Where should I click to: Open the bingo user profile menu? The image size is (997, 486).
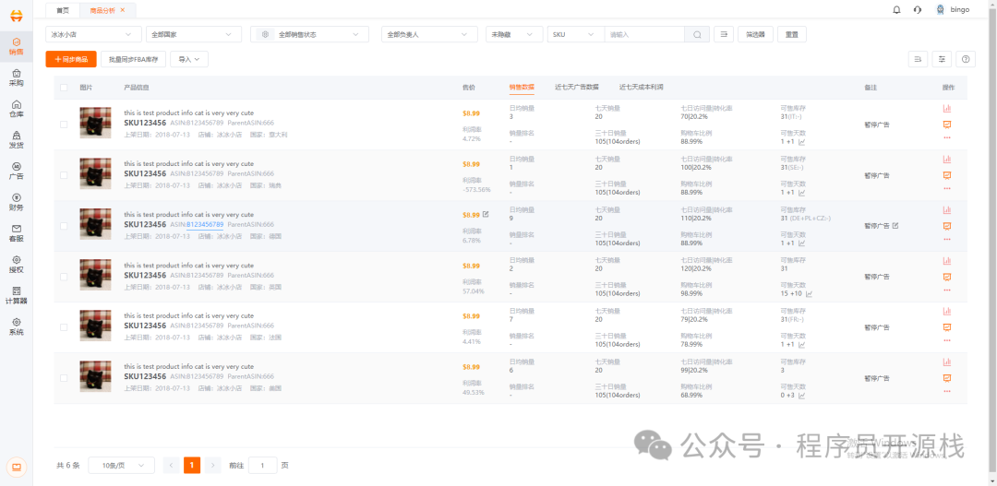click(953, 9)
